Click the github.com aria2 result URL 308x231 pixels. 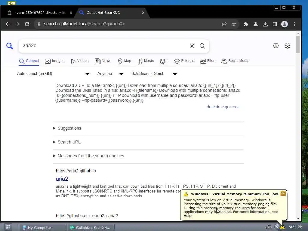click(x=87, y=216)
